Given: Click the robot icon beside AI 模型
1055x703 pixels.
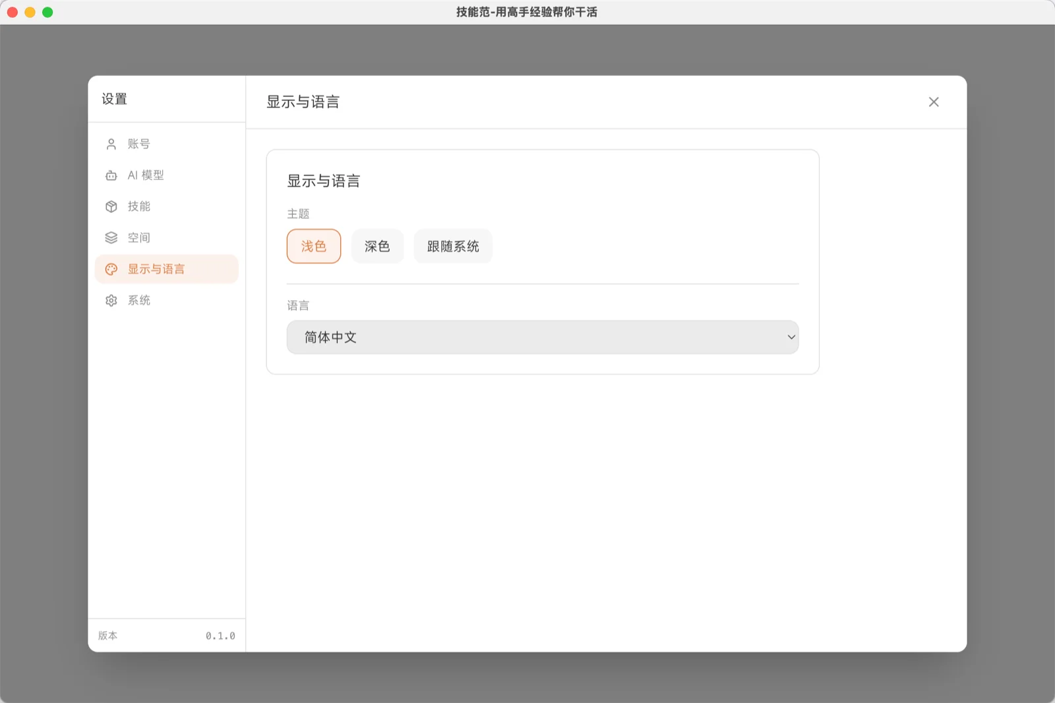Looking at the screenshot, I should pyautogui.click(x=111, y=175).
